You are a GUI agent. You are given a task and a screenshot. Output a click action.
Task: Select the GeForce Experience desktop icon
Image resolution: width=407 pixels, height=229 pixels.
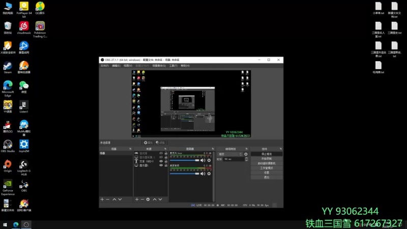click(x=8, y=188)
